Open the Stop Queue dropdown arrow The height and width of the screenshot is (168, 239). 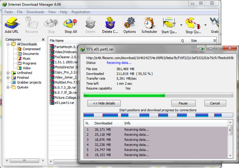(x=205, y=25)
